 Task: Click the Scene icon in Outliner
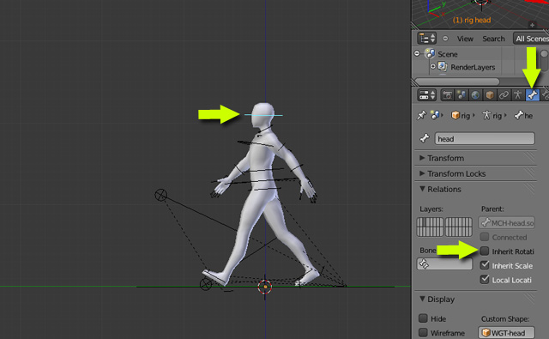[x=430, y=53]
